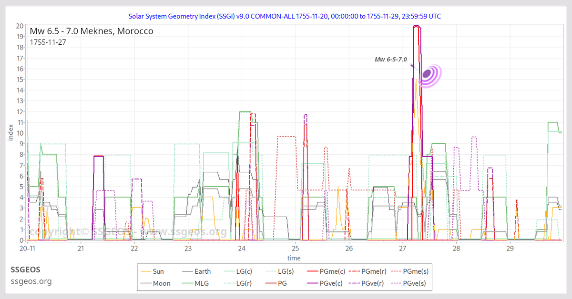Image resolution: width=572 pixels, height=299 pixels.
Task: Click the y-axis label 'index'
Action: click(x=10, y=132)
